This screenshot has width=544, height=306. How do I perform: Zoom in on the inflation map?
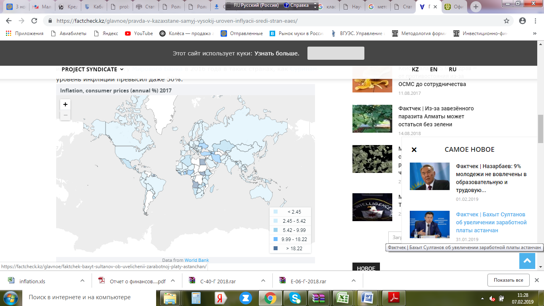point(65,104)
